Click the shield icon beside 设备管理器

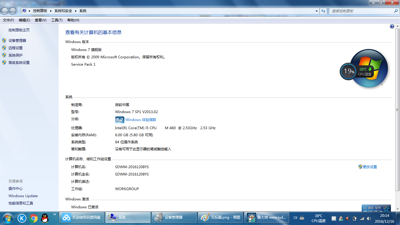4,40
